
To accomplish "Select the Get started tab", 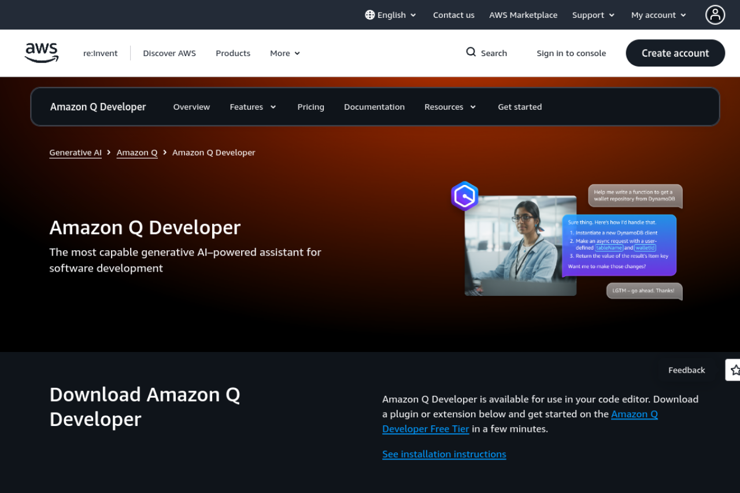I will coord(520,107).
